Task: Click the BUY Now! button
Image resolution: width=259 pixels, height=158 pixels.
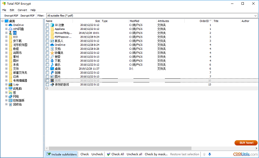Action: click(x=246, y=143)
